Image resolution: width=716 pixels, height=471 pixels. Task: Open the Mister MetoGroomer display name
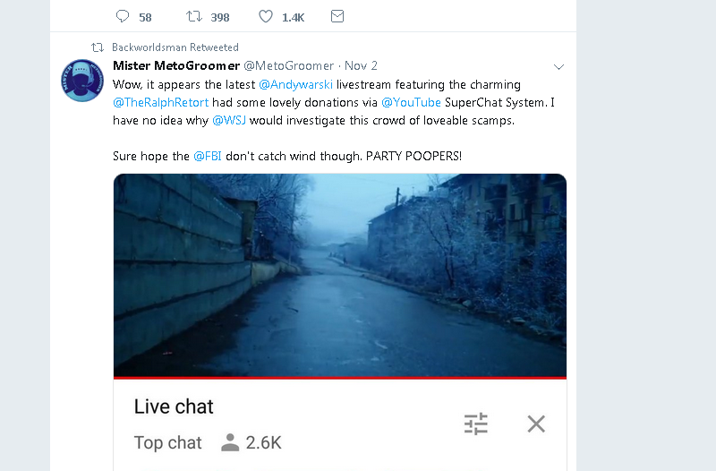coord(176,65)
